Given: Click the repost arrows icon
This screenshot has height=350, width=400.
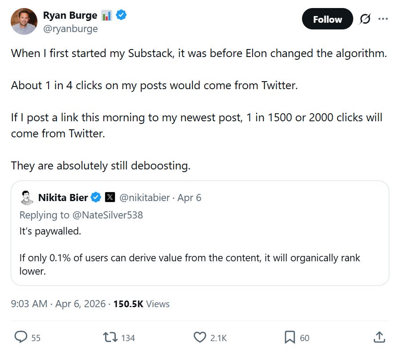Looking at the screenshot, I should tap(110, 337).
